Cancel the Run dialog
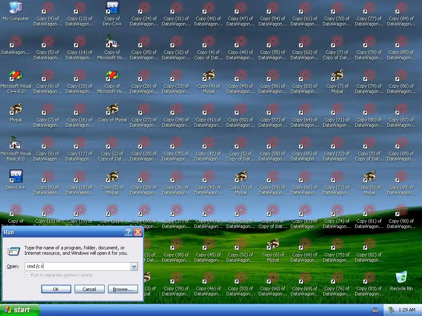Viewport: 422px width, 316px height. [89, 289]
